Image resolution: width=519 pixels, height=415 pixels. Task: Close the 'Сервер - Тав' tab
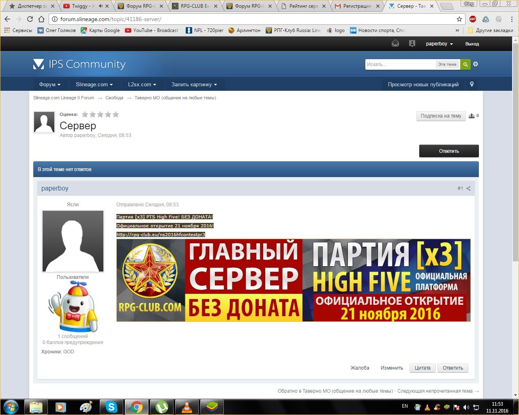pos(432,6)
